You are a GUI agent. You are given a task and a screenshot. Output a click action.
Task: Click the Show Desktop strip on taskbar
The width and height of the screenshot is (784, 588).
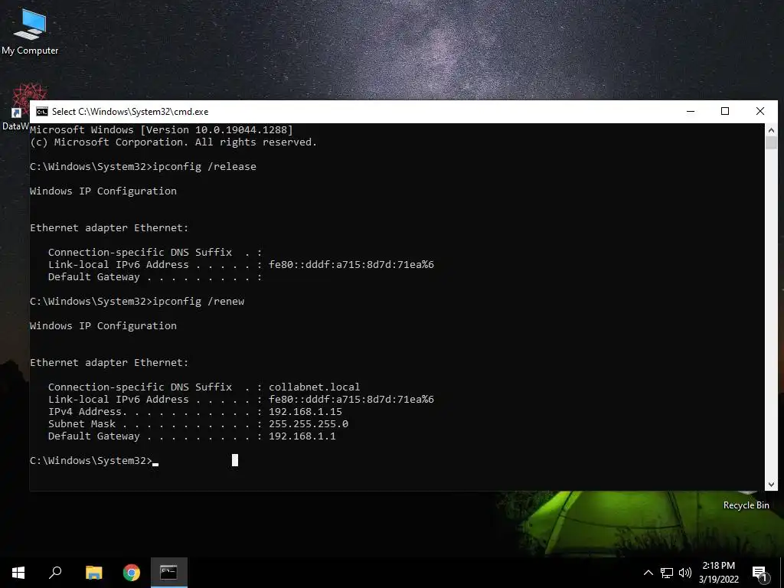pyautogui.click(x=782, y=573)
